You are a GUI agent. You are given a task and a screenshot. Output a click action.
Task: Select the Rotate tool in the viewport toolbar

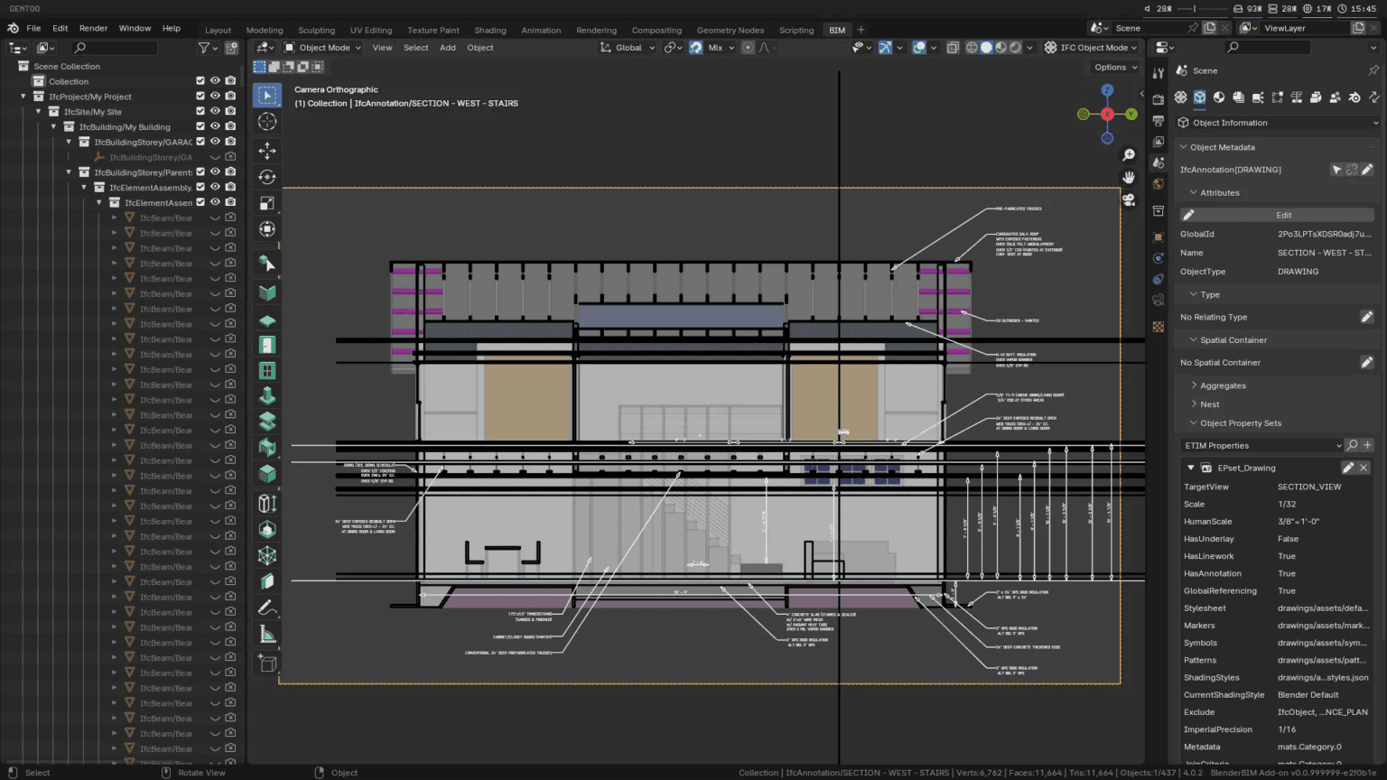[267, 176]
